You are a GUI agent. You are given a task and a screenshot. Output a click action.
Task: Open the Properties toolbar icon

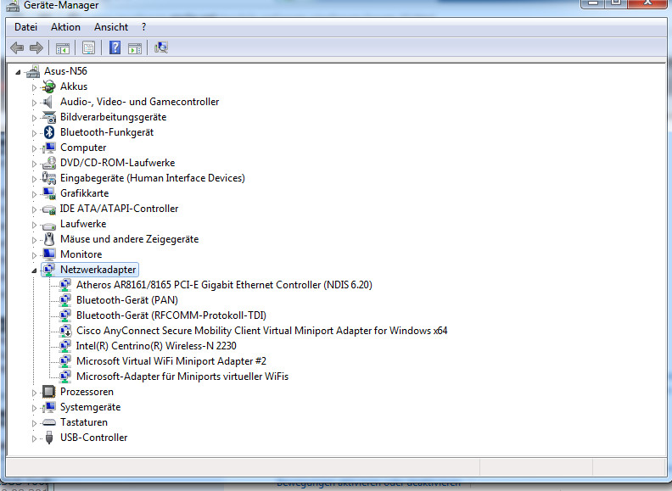click(x=89, y=47)
